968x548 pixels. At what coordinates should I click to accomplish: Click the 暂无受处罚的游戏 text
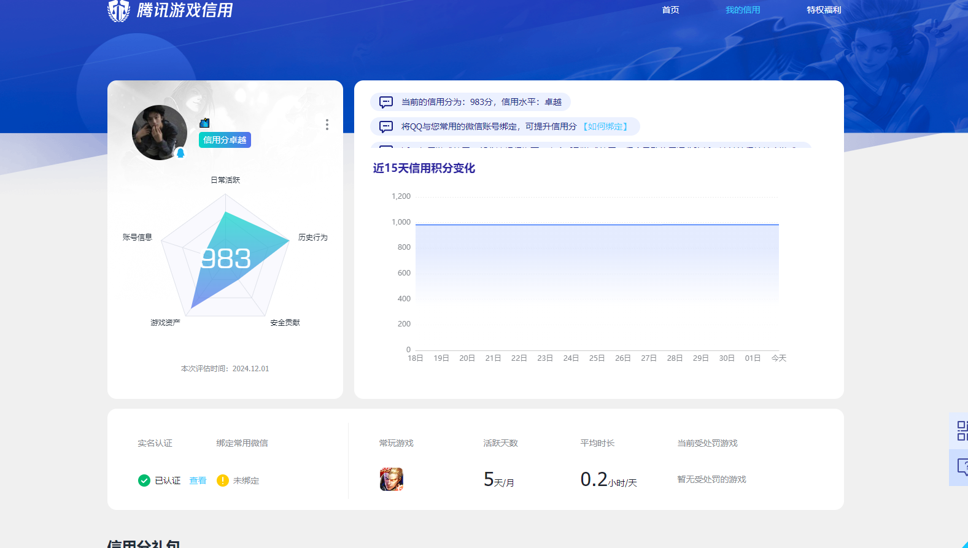pyautogui.click(x=712, y=479)
